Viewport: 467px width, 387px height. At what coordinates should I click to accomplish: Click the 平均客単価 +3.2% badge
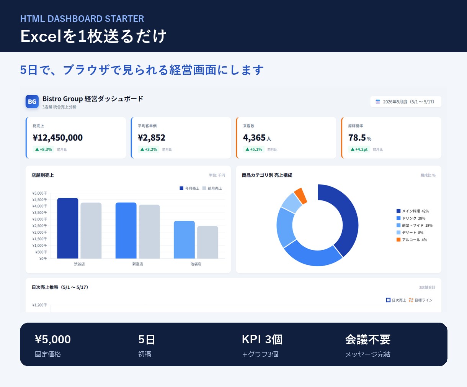[x=149, y=149]
